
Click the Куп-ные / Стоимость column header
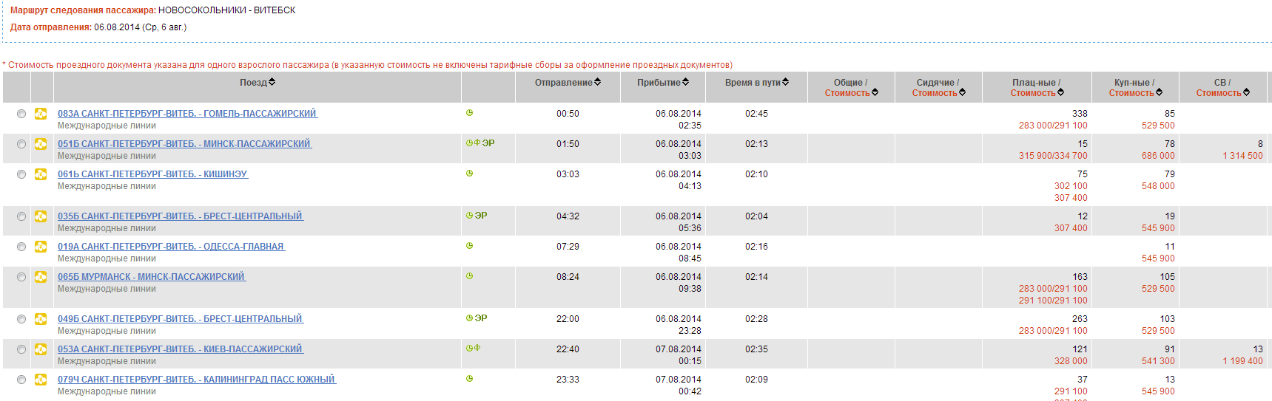point(1134,88)
